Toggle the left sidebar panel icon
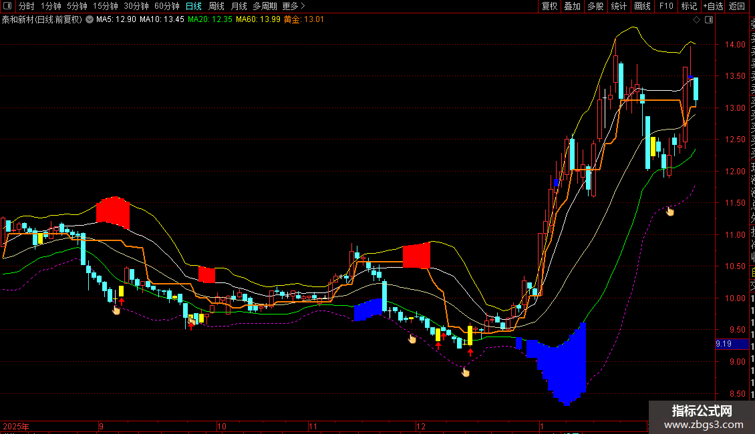Screen dimensions: 755x434 (x=7, y=6)
